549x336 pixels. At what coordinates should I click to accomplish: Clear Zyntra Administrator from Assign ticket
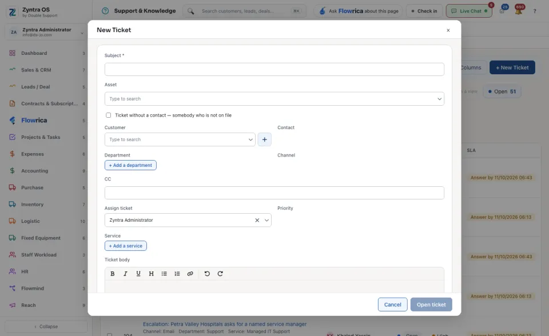[257, 220]
